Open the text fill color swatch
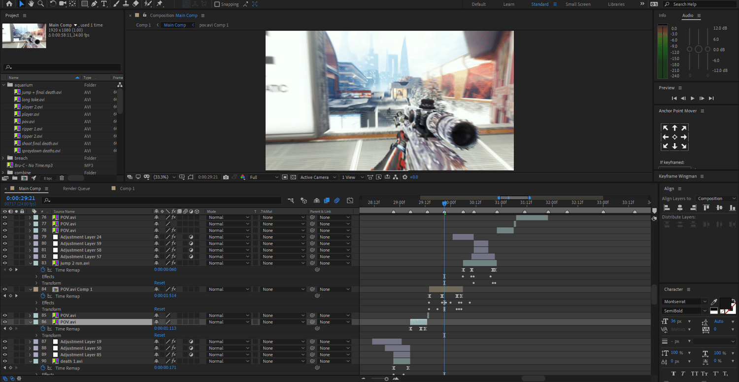Screen dimensions: 739x382 [725, 302]
